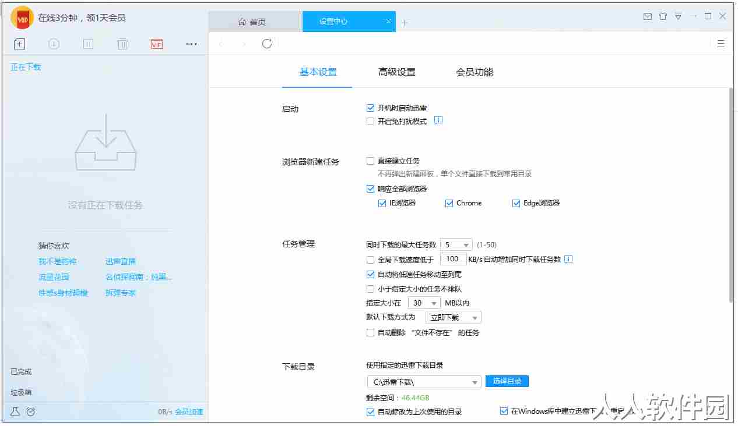Open the 已完成 list

click(x=21, y=371)
